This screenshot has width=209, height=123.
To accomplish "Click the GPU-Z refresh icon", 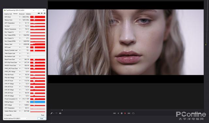I will (x=41, y=13).
